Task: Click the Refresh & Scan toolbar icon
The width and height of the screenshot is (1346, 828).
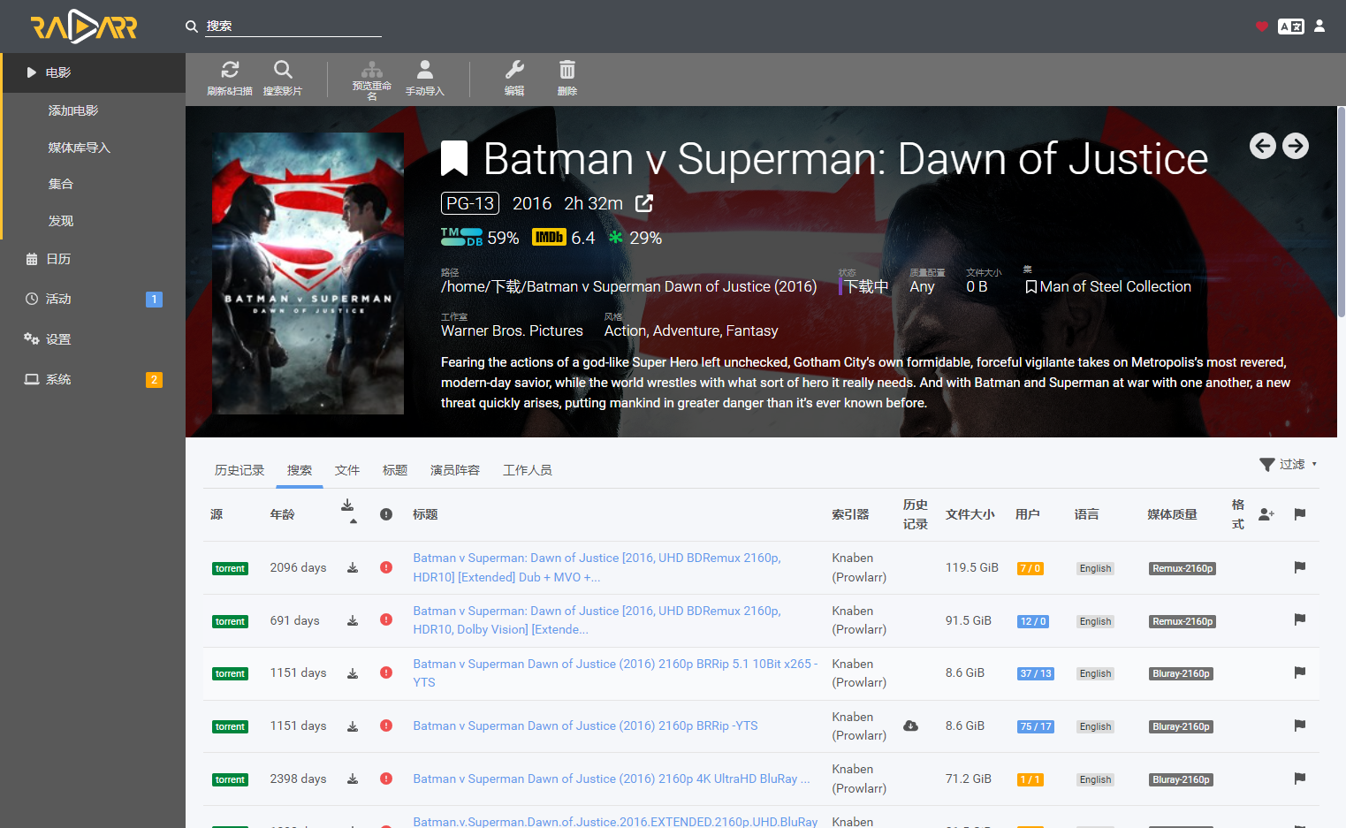Action: pos(230,70)
